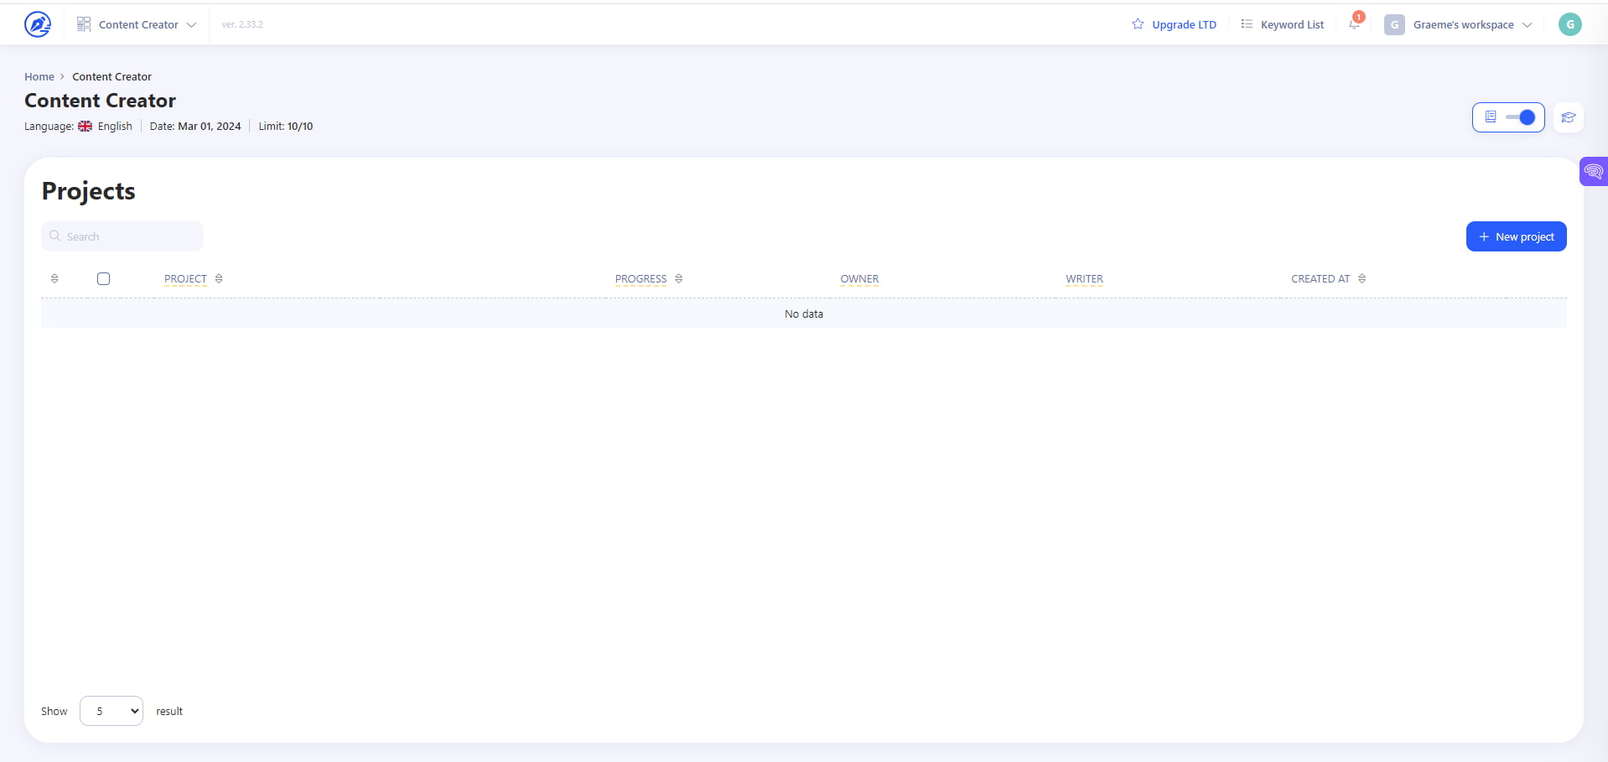
Task: Tick the select-all projects checkbox
Action: point(103,278)
